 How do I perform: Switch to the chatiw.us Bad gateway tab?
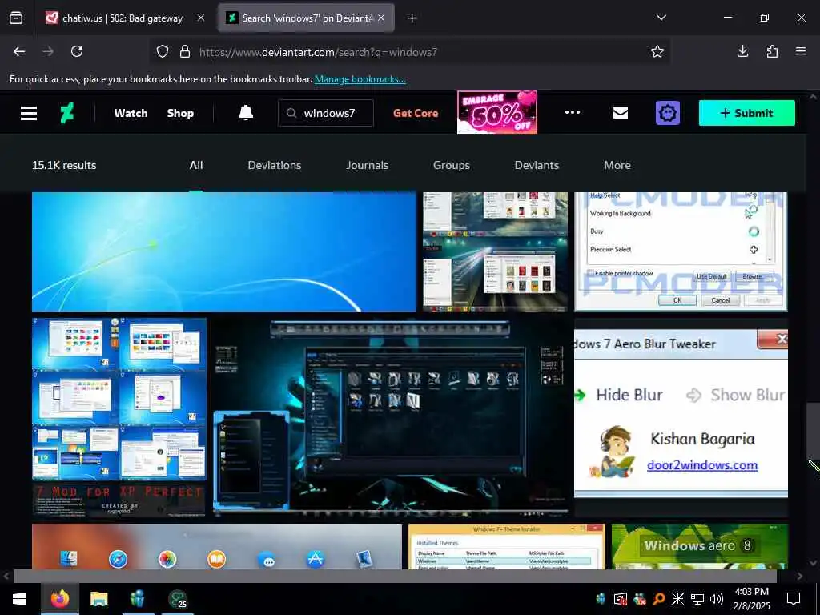[x=123, y=18]
